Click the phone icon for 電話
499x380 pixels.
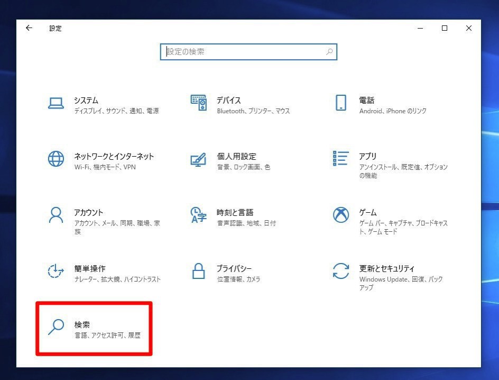pyautogui.click(x=341, y=103)
